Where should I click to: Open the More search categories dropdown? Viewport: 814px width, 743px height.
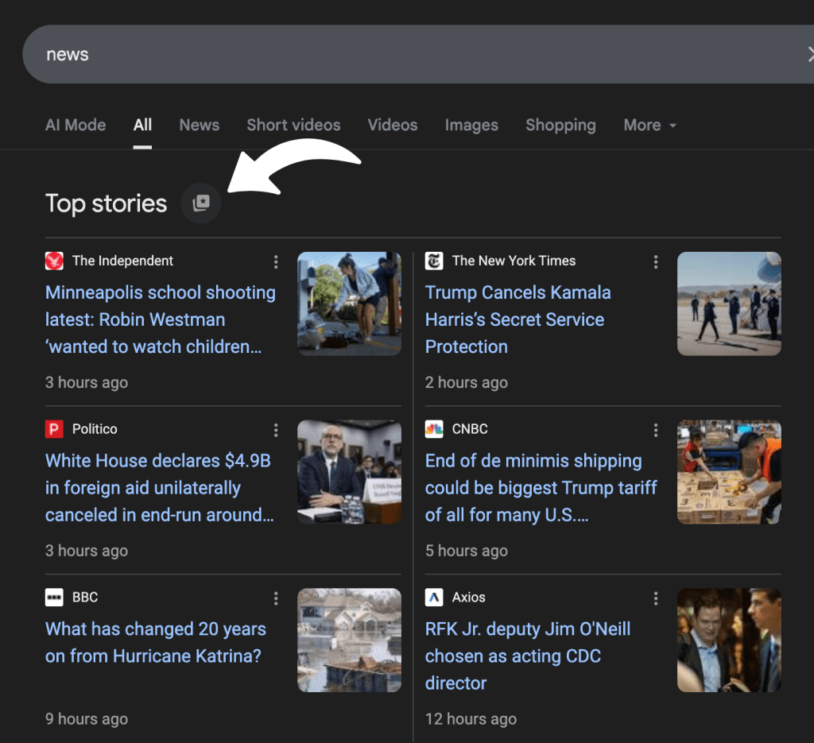coord(649,125)
